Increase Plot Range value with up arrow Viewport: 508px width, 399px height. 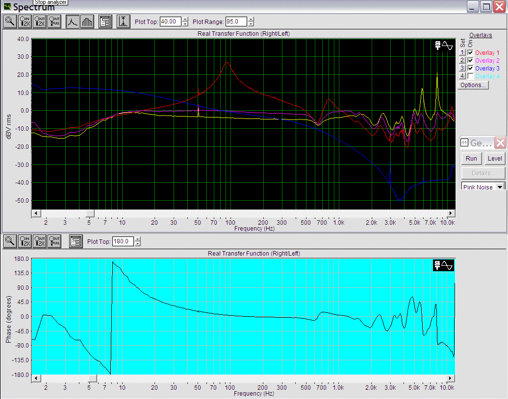tap(251, 19)
